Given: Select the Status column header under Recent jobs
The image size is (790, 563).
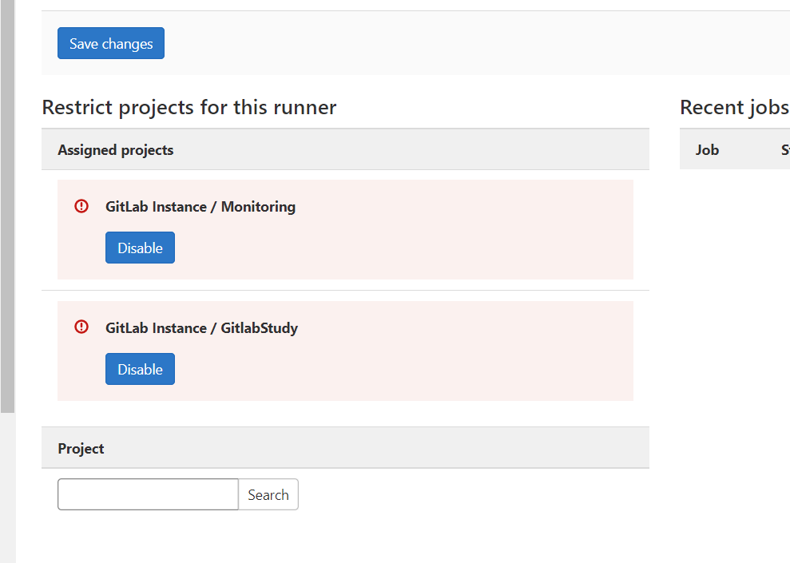Looking at the screenshot, I should [784, 149].
